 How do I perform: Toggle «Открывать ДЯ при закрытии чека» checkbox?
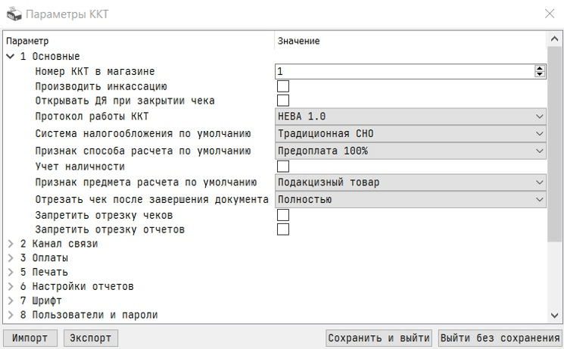[283, 101]
